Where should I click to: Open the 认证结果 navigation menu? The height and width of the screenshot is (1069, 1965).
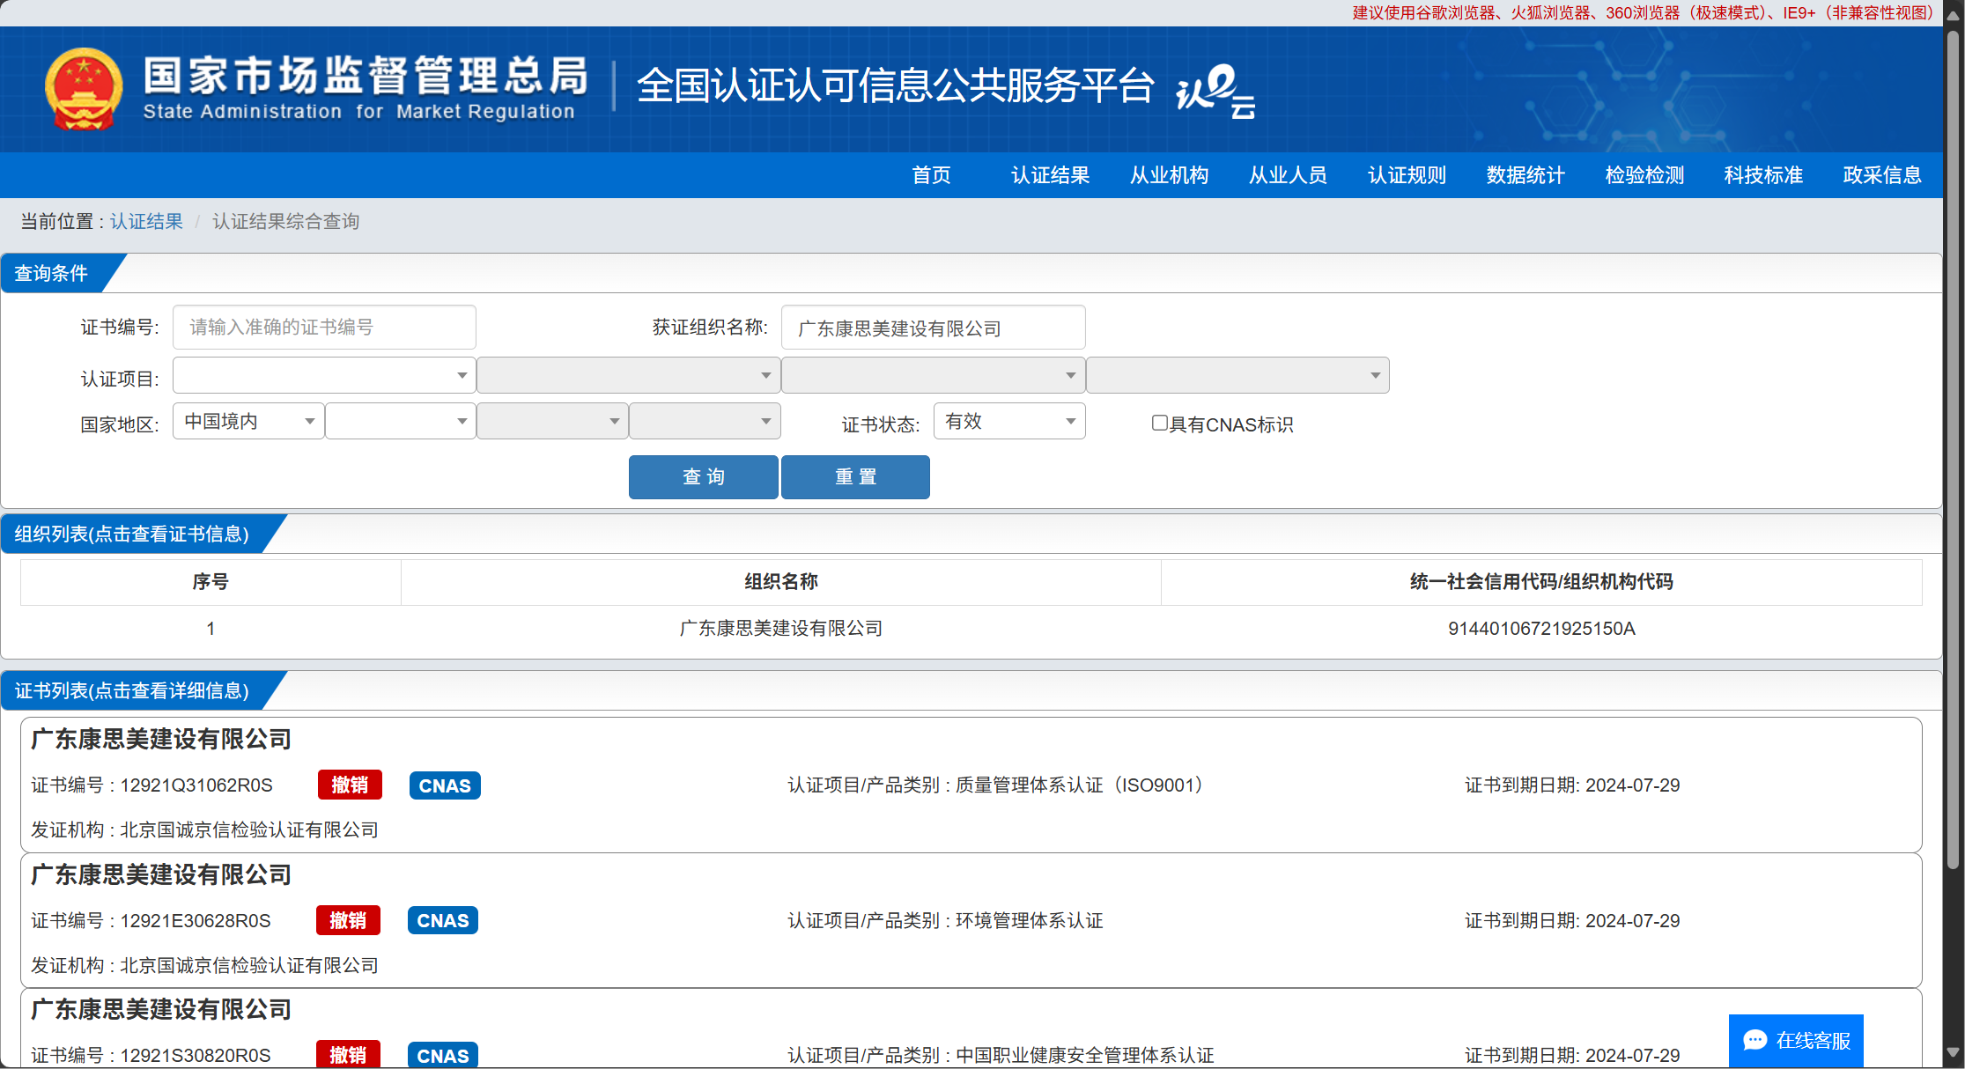[1050, 175]
